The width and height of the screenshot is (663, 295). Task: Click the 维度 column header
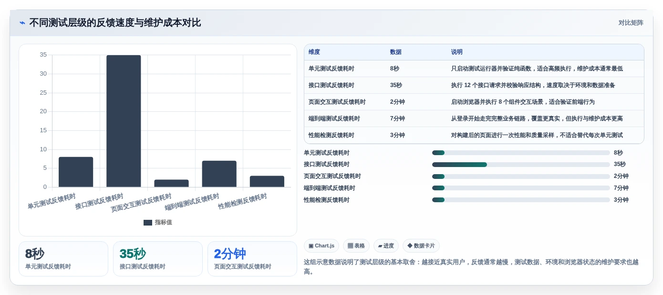pos(314,52)
